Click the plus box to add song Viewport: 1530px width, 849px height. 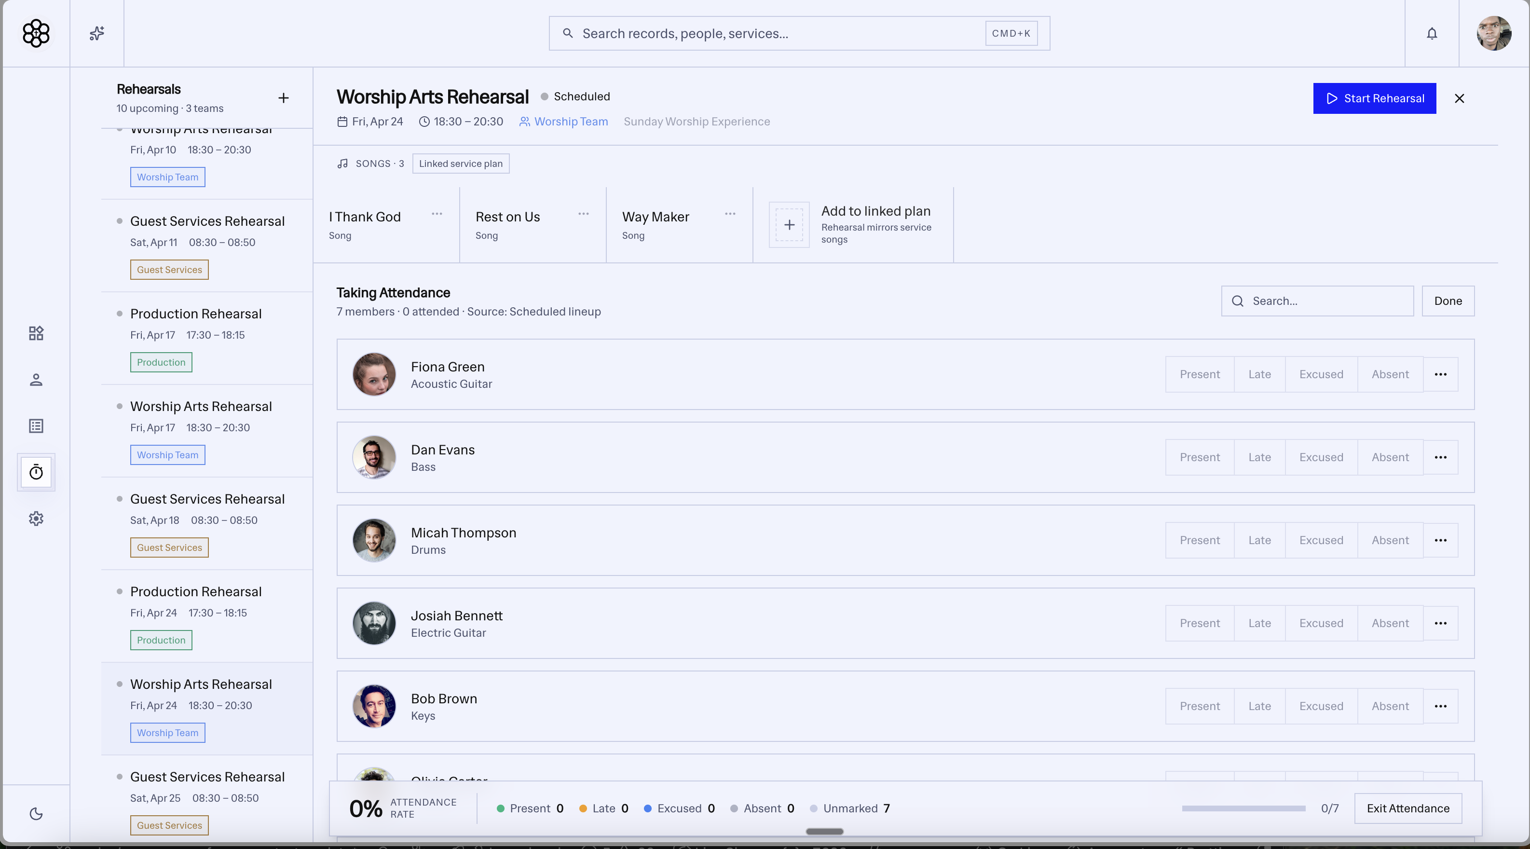pyautogui.click(x=789, y=225)
